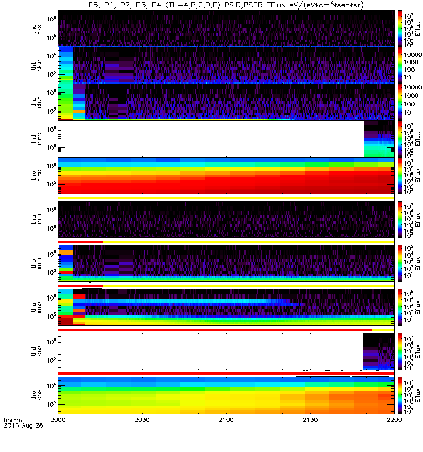Click the 2100 time axis label
The image size is (423, 452).
(226, 420)
